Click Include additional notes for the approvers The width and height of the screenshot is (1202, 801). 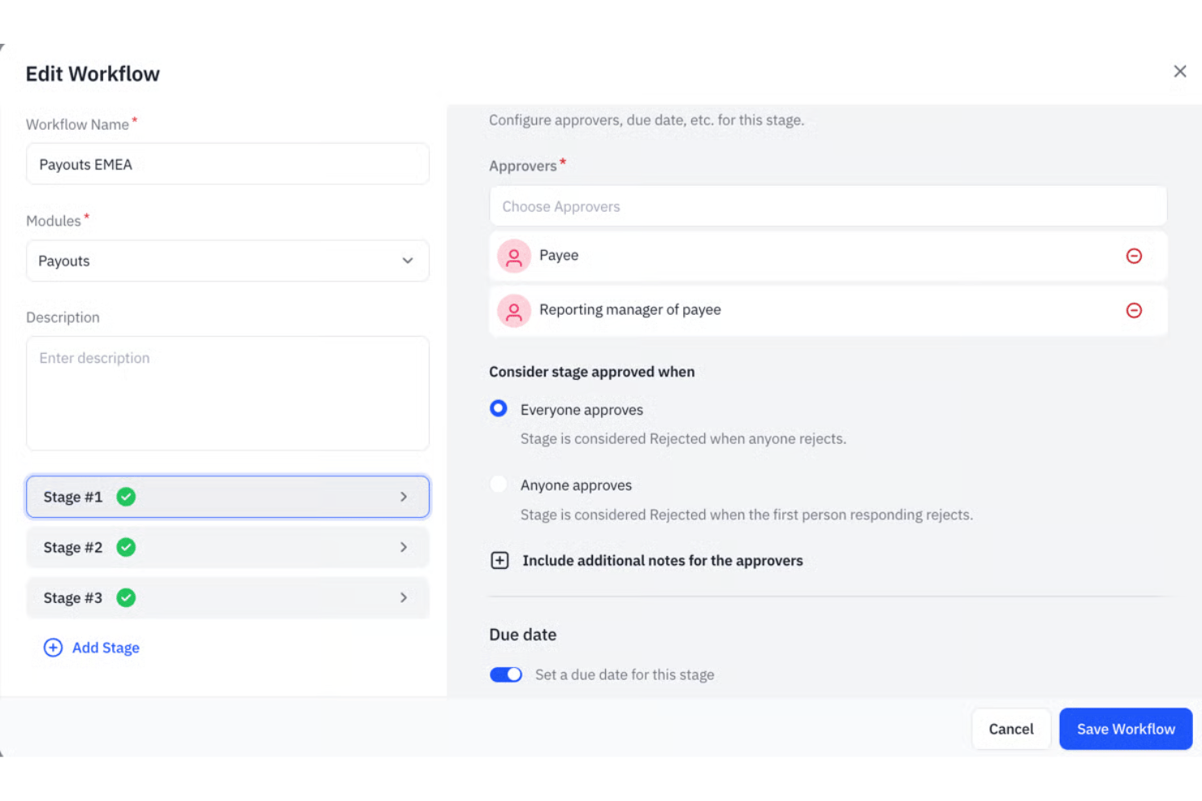(x=663, y=561)
